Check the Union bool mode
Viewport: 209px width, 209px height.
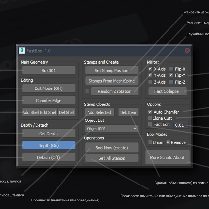tap(150, 142)
